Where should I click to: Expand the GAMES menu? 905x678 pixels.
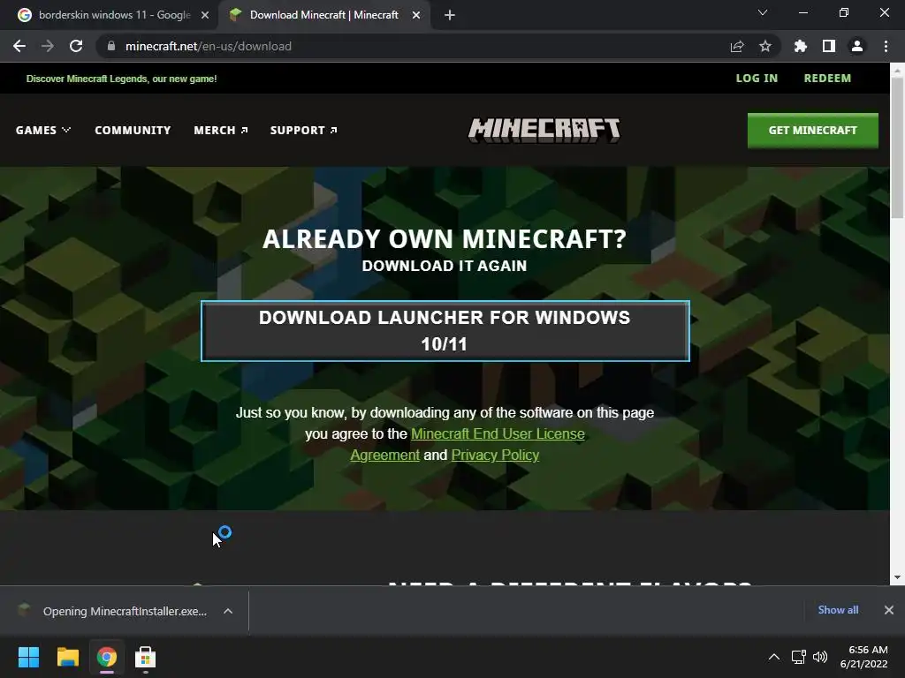click(43, 131)
